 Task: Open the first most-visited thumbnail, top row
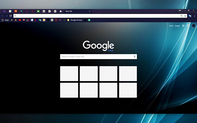click(x=69, y=73)
